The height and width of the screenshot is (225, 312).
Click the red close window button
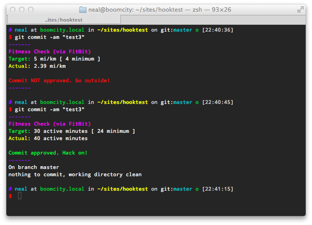click(x=13, y=9)
